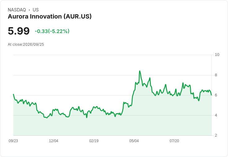Click the 2 y-axis price label

216,135
